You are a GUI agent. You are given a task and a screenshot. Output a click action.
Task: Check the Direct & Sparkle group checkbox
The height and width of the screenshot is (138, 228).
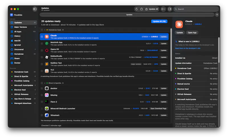(42, 83)
